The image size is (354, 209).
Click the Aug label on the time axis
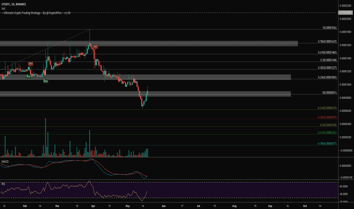point(234,206)
